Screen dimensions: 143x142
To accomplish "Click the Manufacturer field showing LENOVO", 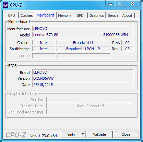I will (x=83, y=29).
